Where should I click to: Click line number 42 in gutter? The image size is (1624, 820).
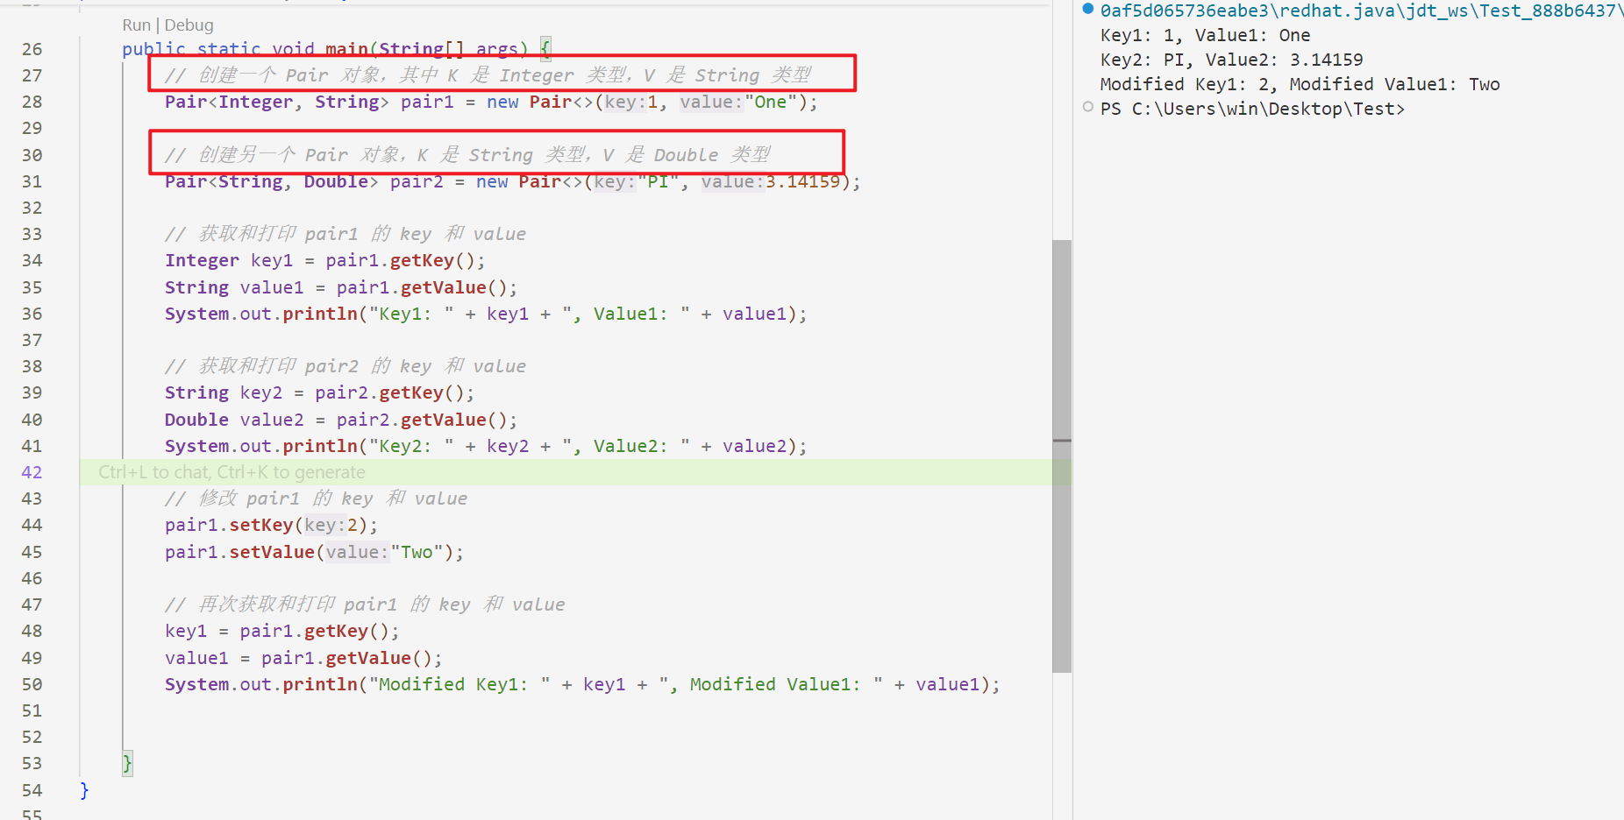click(x=32, y=472)
